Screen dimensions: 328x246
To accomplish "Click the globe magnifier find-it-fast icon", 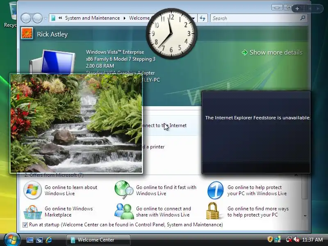I will (x=124, y=190).
